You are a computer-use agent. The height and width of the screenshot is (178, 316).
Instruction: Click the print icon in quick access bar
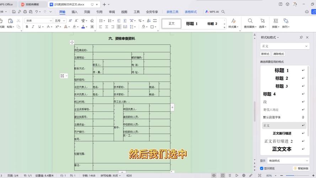25,12
